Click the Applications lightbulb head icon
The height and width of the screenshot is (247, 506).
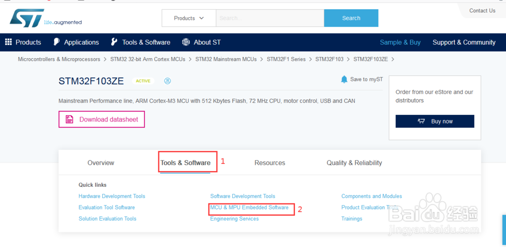tap(57, 42)
